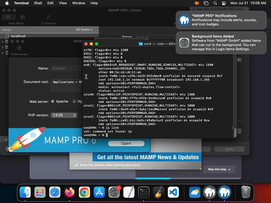Image resolution: width=271 pixels, height=203 pixels.
Task: Click the Name field showing localhost
Action: (x=66, y=68)
